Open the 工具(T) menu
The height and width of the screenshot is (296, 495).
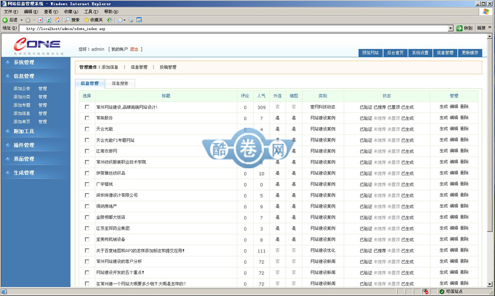pyautogui.click(x=91, y=12)
